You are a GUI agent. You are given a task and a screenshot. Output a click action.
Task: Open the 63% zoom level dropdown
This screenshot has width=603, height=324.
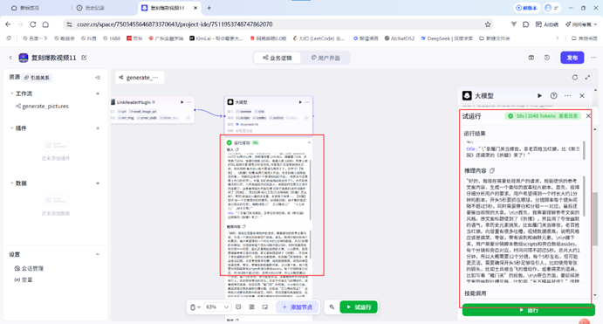(217, 307)
